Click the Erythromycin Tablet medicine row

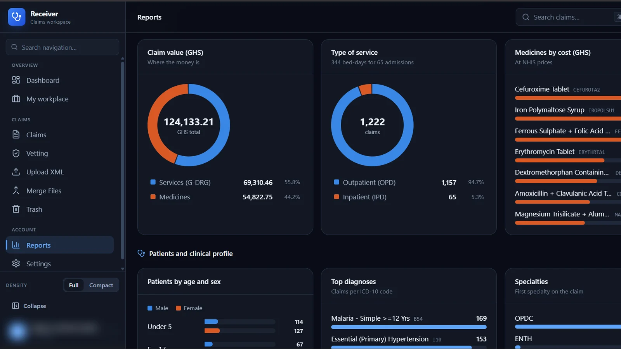coord(568,156)
